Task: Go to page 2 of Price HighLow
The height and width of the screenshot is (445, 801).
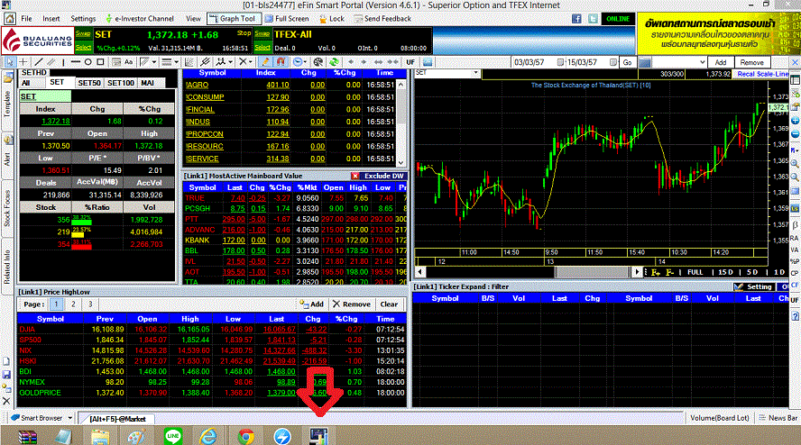Action: click(73, 304)
